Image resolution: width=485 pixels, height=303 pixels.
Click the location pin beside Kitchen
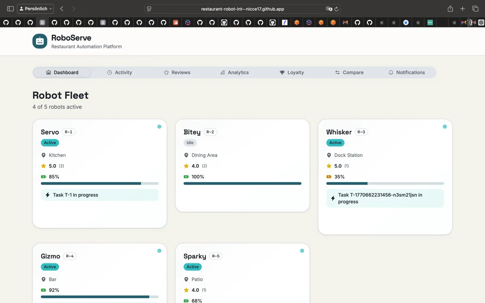click(44, 155)
